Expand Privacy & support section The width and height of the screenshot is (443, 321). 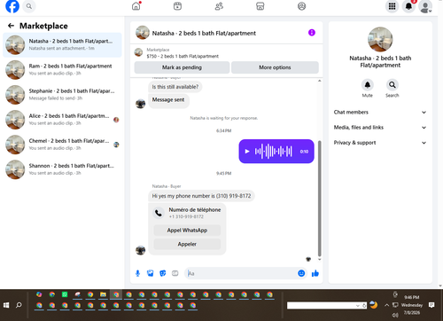point(380,143)
